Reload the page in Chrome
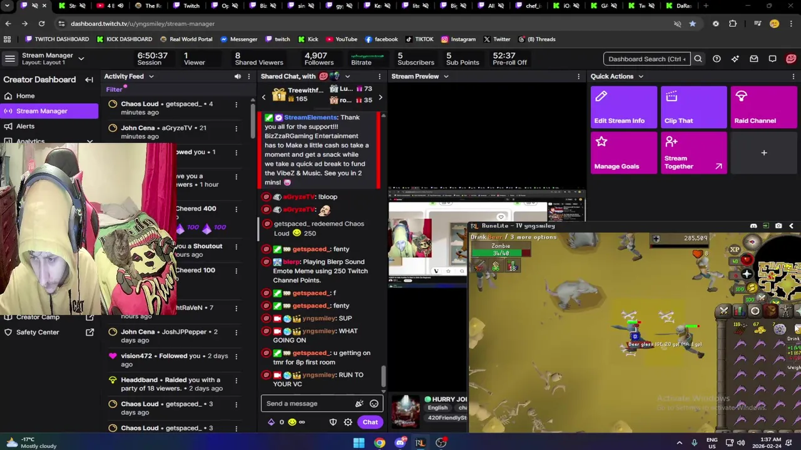801x450 pixels. coord(41,24)
